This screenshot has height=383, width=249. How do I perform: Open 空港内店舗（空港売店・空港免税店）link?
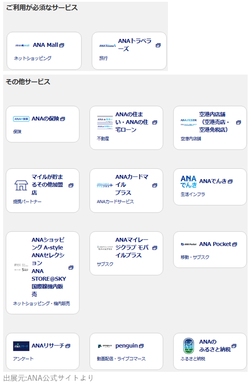(x=214, y=122)
